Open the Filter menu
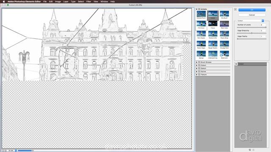Viewport: 271px width, 152px height. 88,2
